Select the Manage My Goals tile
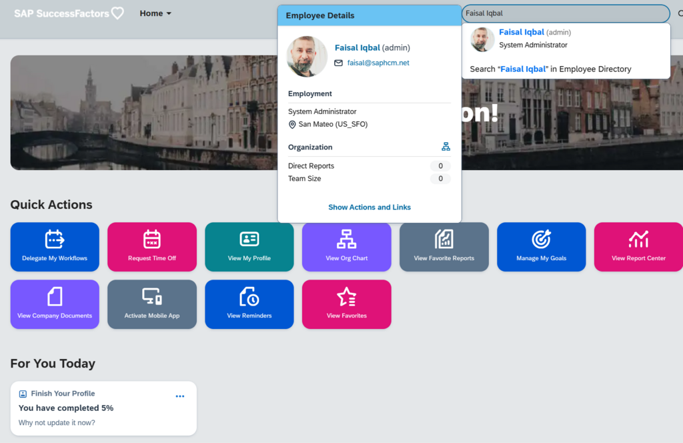Viewport: 683px width, 443px height. coord(541,247)
